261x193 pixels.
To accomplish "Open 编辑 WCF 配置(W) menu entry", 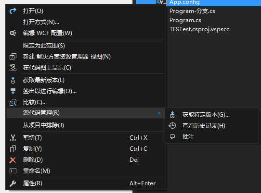I will [86, 33].
